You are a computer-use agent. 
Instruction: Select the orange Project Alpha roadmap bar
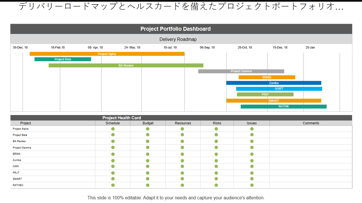(107, 54)
